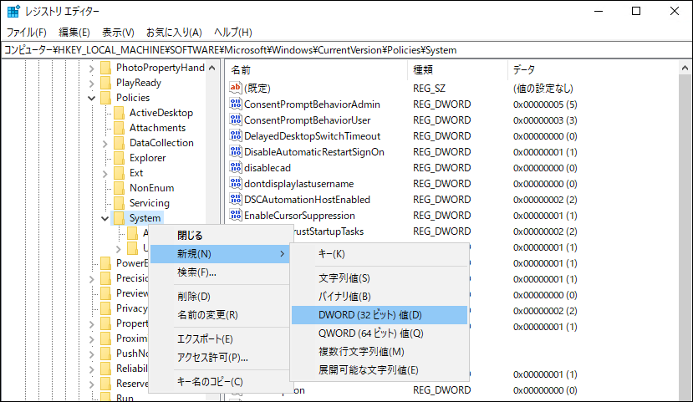The width and height of the screenshot is (693, 402).
Task: Click the Registry Editor app icon in title bar
Action: [13, 12]
